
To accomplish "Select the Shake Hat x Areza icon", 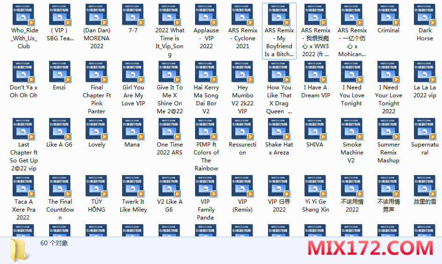I will tap(279, 129).
